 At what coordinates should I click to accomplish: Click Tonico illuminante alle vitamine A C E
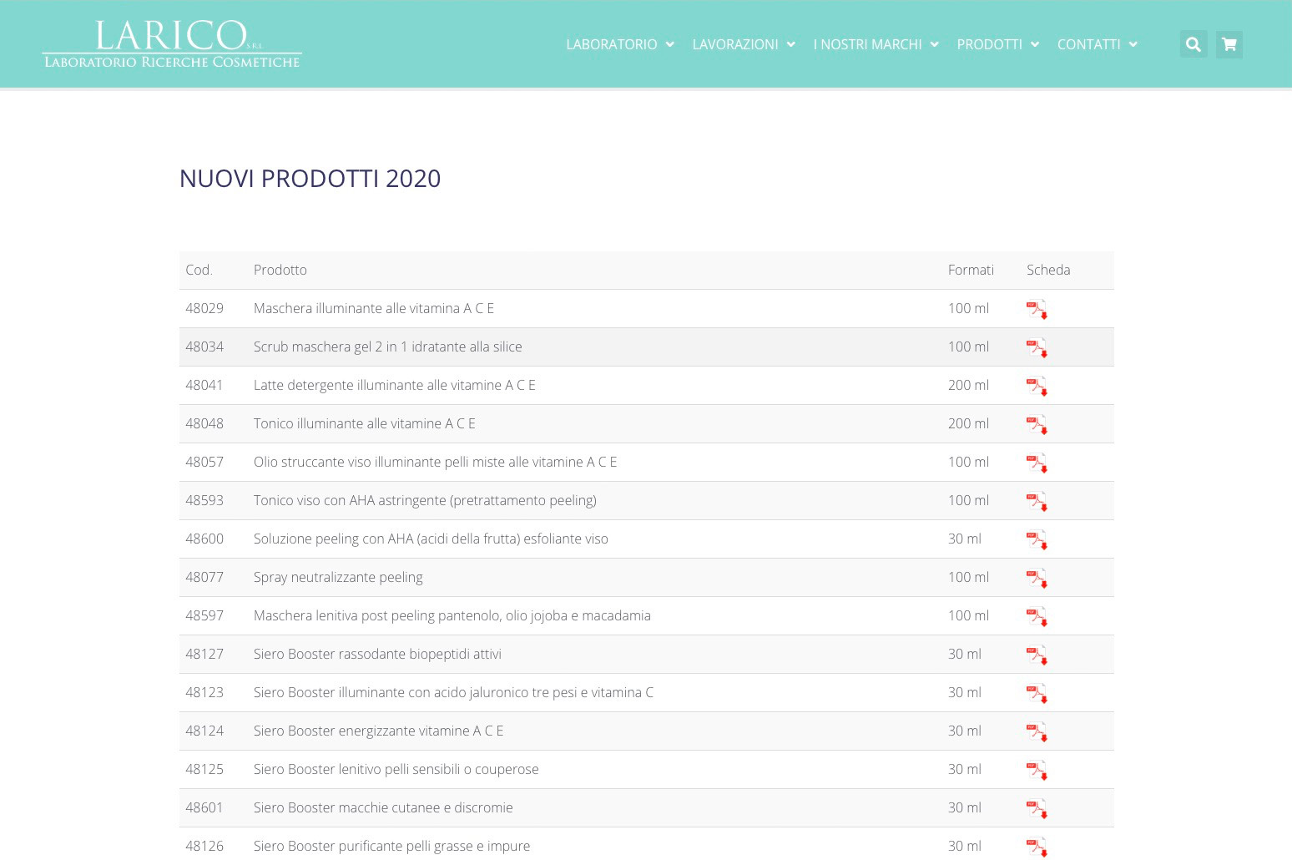[365, 423]
